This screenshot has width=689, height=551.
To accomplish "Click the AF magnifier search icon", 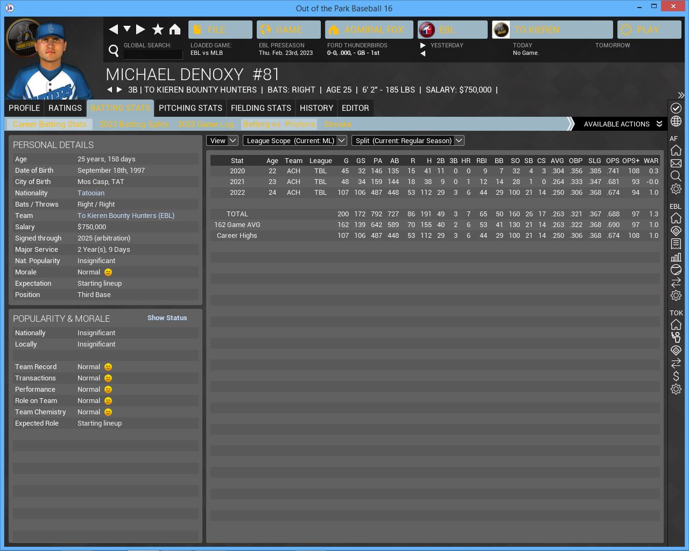I will tap(676, 176).
